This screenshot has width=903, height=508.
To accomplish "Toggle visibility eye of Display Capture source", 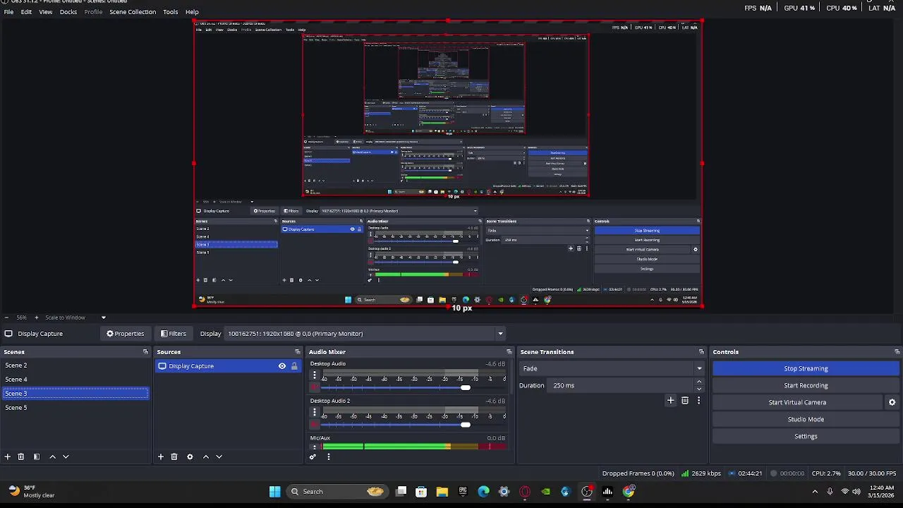I will pyautogui.click(x=282, y=366).
